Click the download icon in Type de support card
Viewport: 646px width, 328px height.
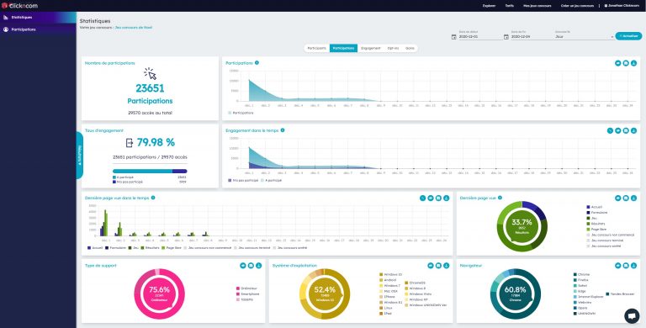pos(259,266)
